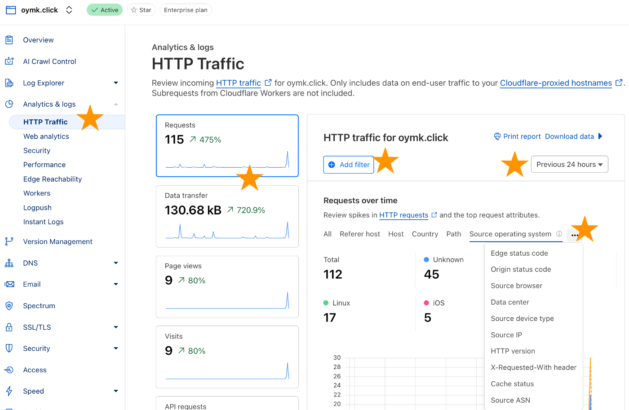This screenshot has width=629, height=410.
Task: Select the All tab
Action: coord(328,234)
